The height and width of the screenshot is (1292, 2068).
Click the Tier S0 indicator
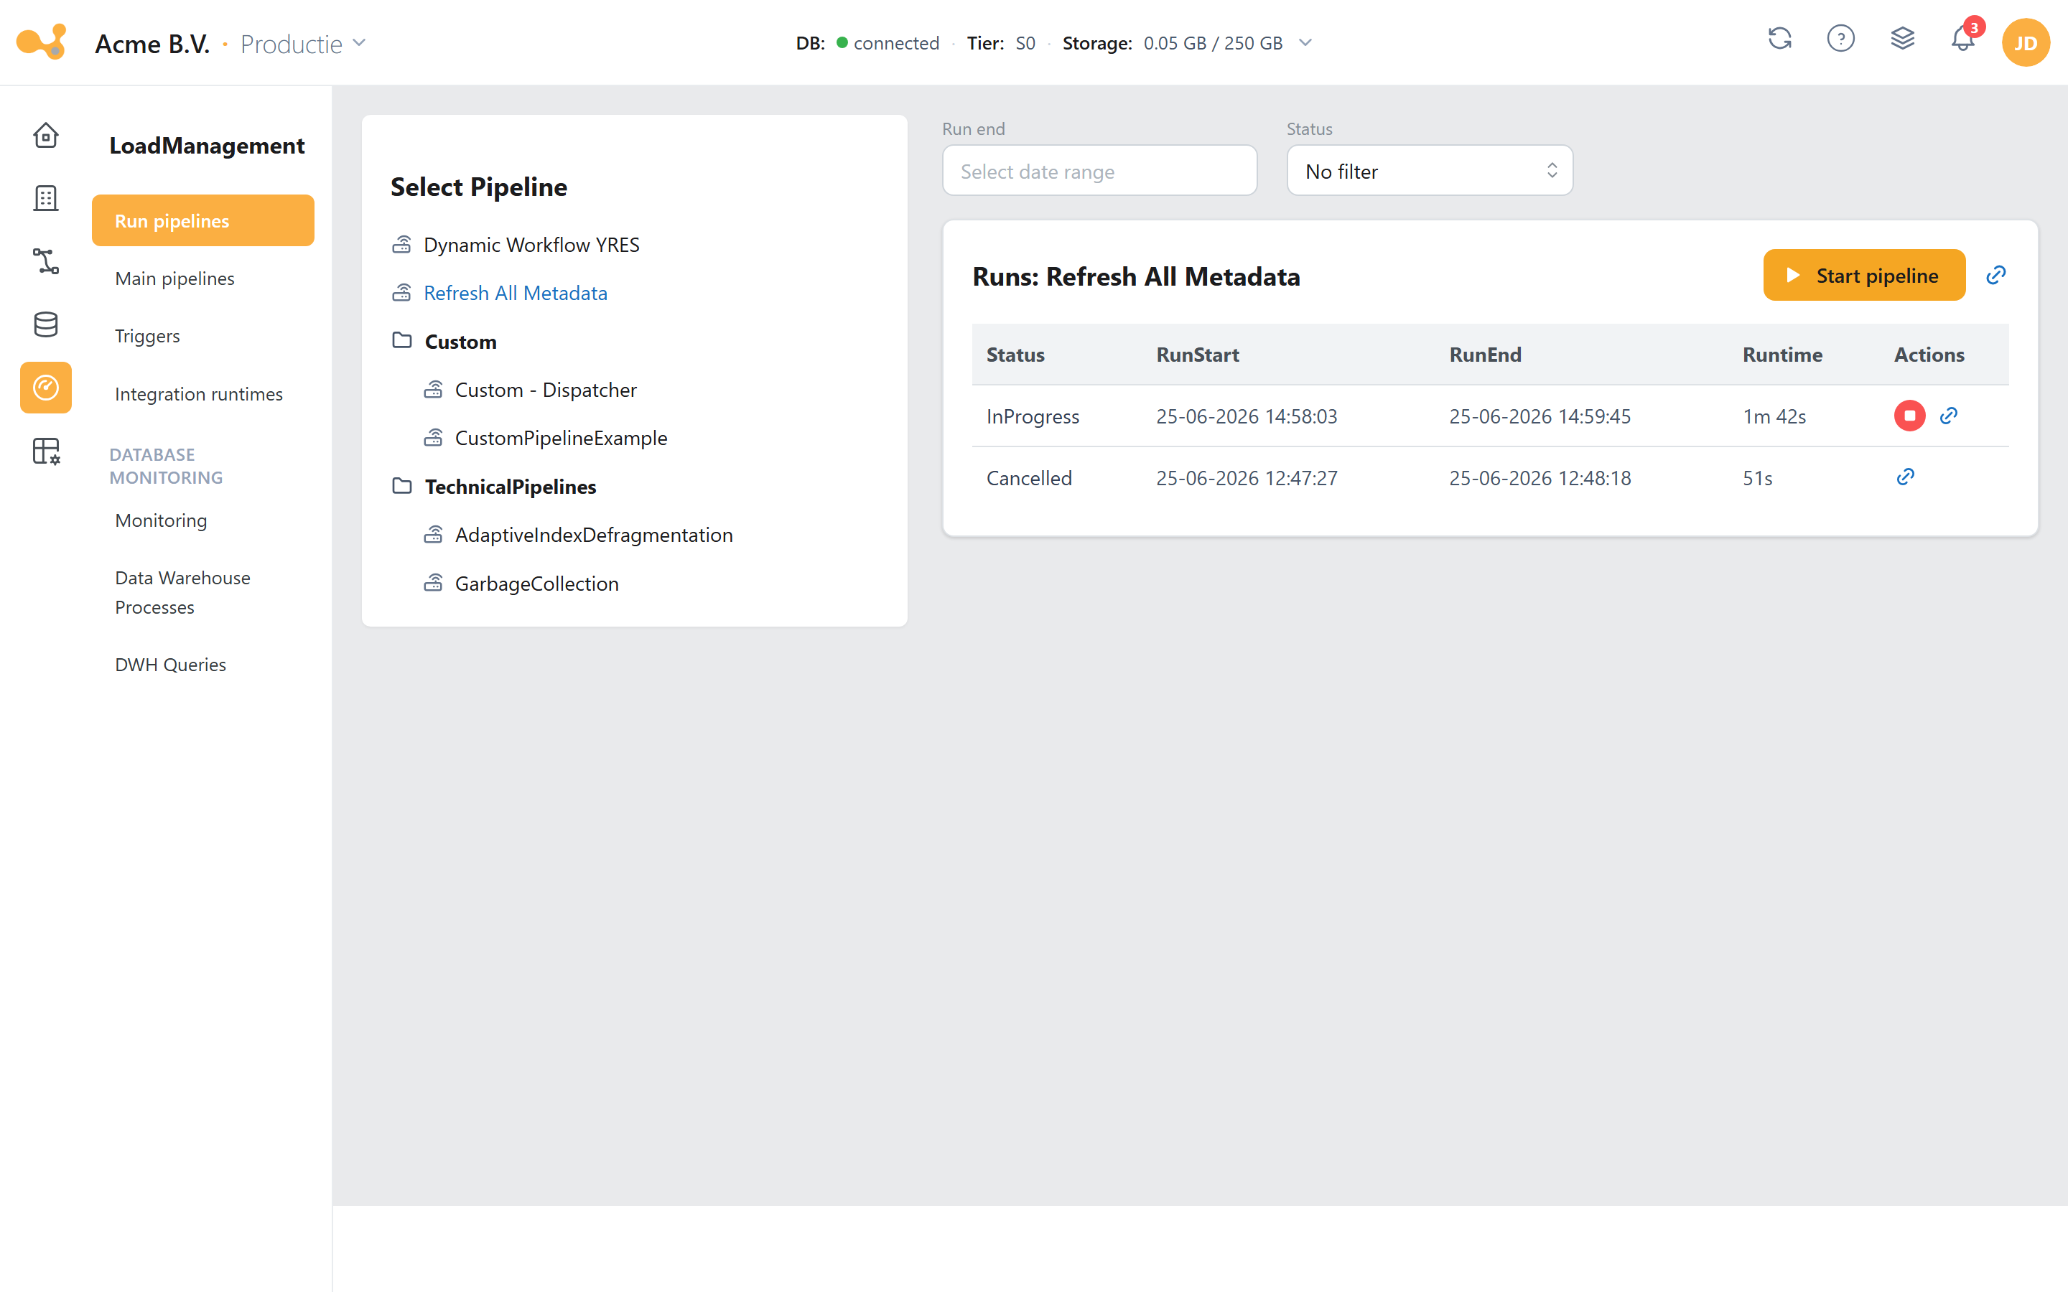coord(1001,43)
